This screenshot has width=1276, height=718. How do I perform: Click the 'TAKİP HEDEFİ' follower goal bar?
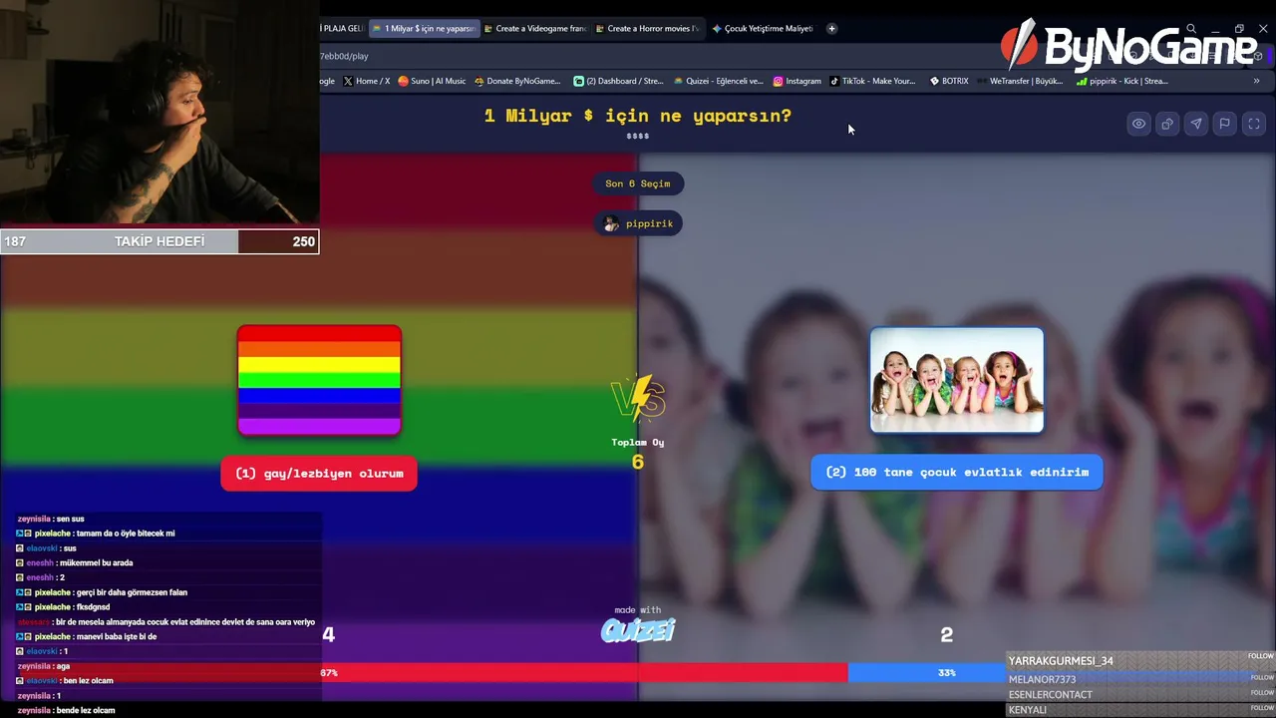click(x=159, y=241)
